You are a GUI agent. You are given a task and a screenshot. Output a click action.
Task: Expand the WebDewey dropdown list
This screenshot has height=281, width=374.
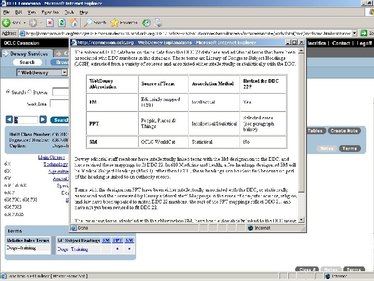(x=64, y=72)
